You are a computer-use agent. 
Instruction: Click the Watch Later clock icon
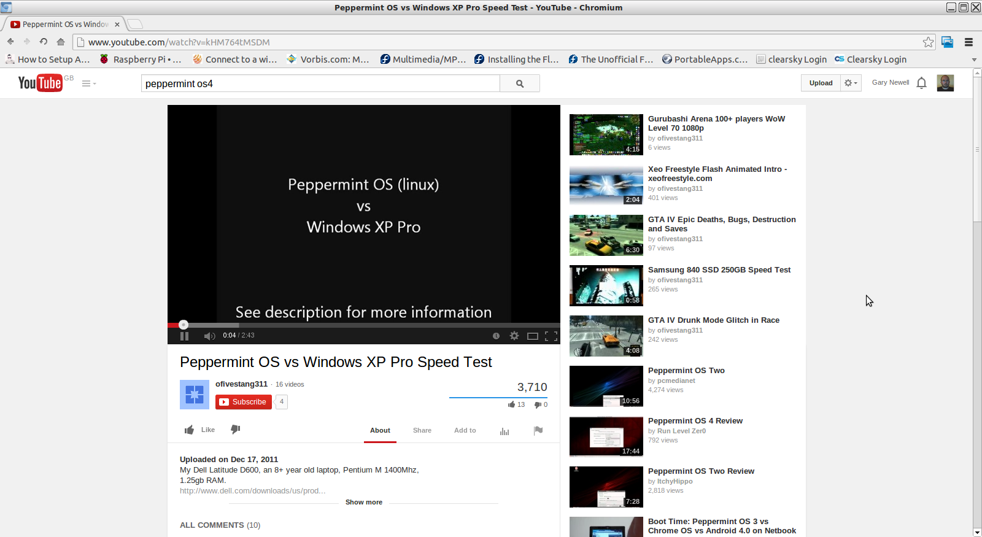pos(496,336)
